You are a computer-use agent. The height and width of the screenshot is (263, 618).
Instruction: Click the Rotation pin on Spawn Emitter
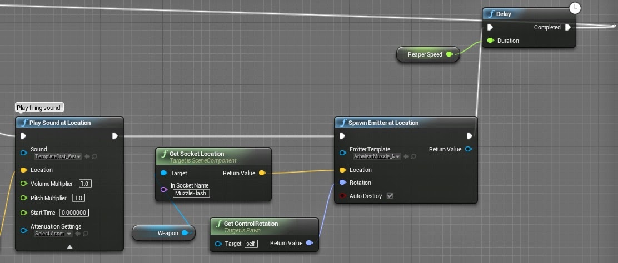(x=342, y=183)
